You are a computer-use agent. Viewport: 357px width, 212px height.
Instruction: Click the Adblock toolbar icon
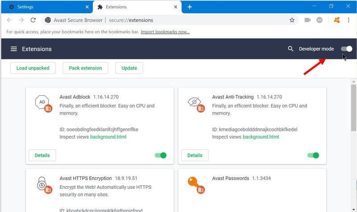coord(320,20)
